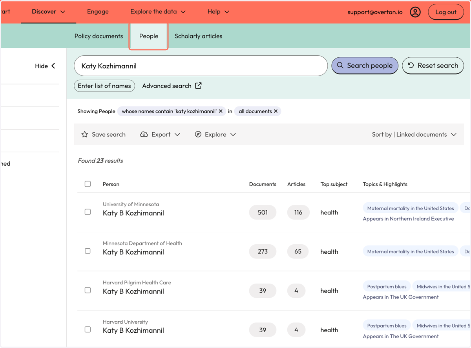Switch to the Policy documents tab
Viewport: 471px width, 348px height.
pyautogui.click(x=99, y=36)
